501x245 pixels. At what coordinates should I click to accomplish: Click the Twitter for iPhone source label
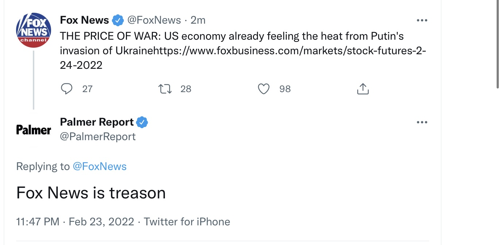(187, 222)
